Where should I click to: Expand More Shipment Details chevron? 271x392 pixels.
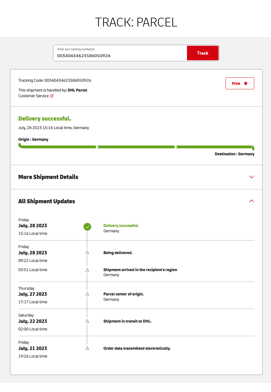pos(251,177)
